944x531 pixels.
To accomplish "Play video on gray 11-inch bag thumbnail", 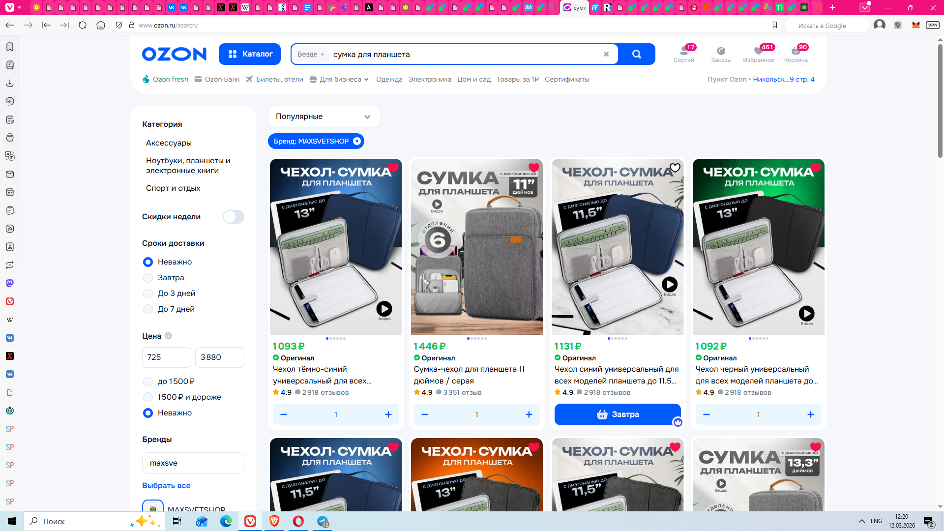I will click(x=437, y=204).
